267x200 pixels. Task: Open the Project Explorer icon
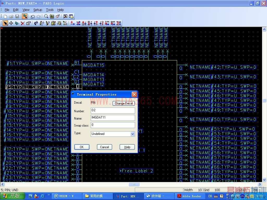(x=71, y=16)
